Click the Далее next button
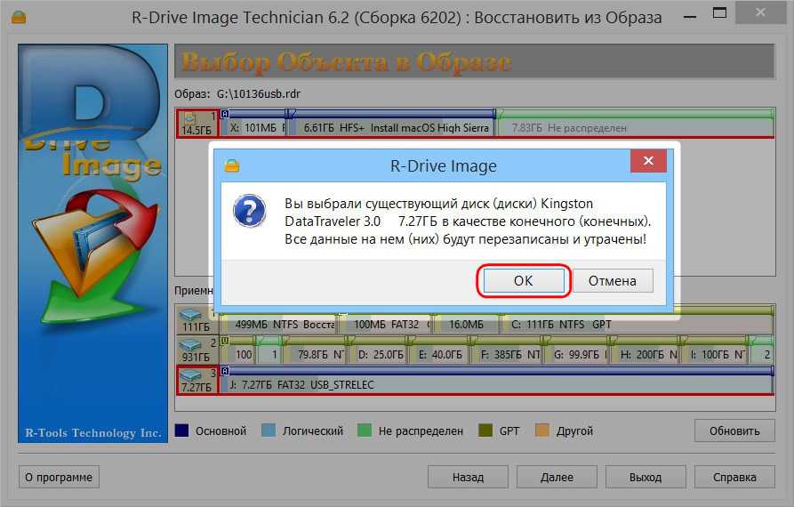Image resolution: width=794 pixels, height=507 pixels. (557, 477)
